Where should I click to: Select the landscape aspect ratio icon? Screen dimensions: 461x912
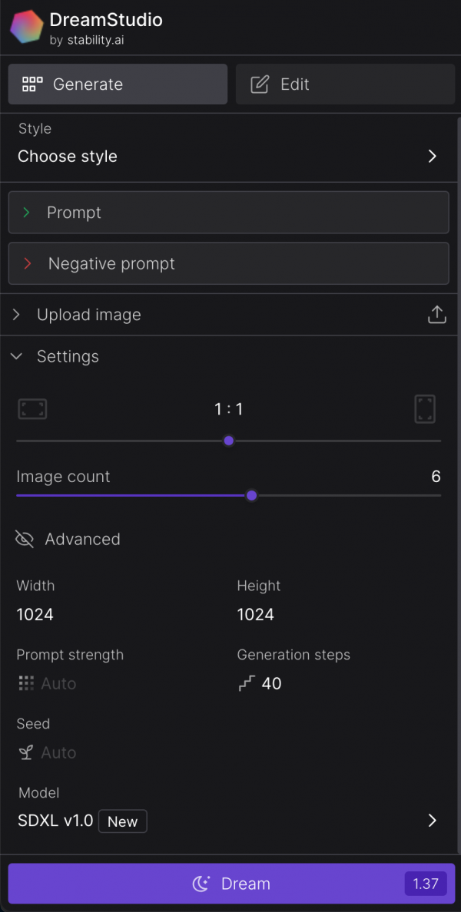pyautogui.click(x=32, y=409)
